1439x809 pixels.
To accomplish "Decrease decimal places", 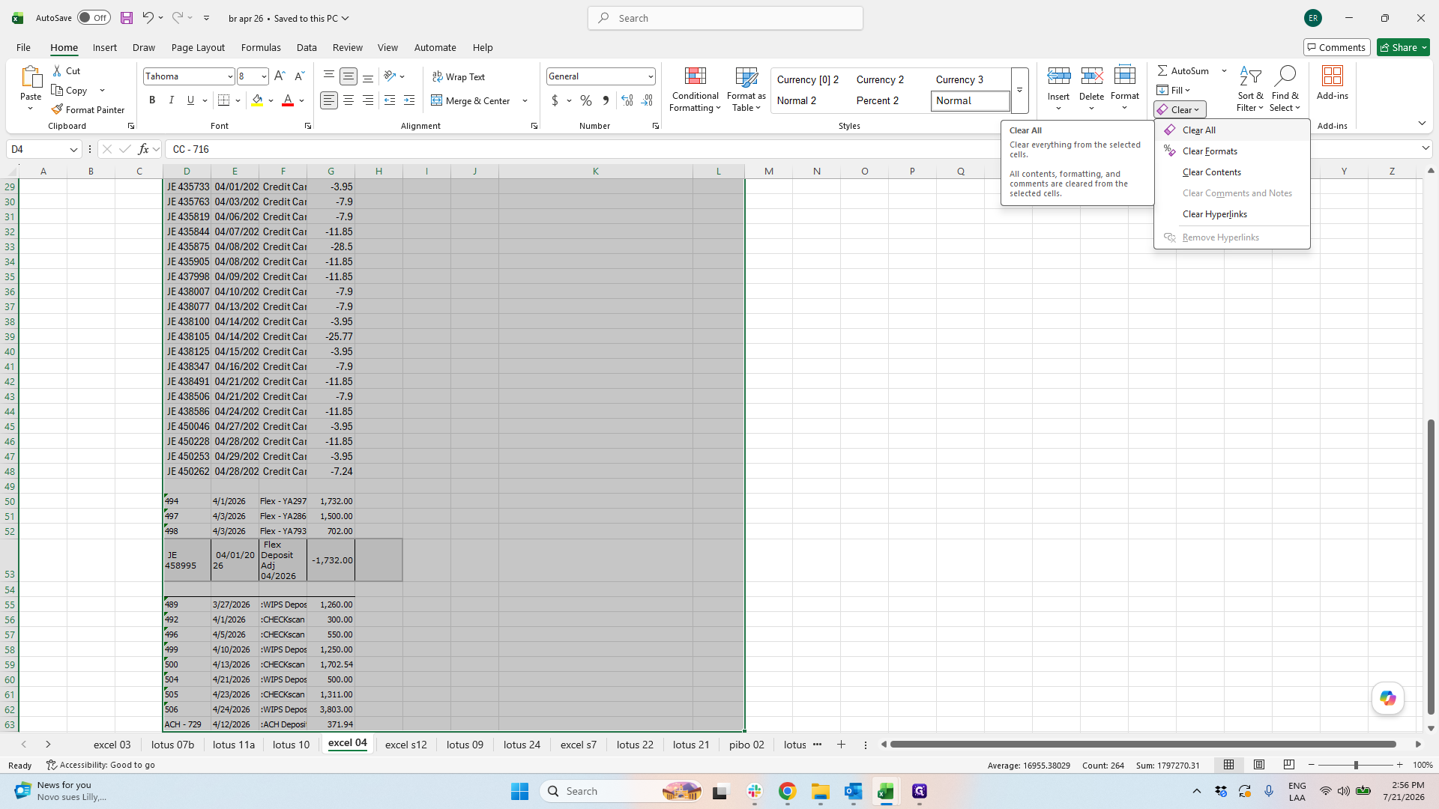I will pyautogui.click(x=647, y=100).
